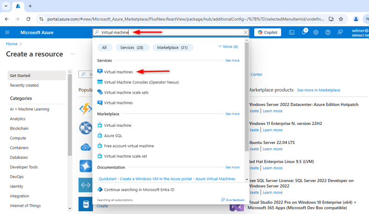Open portal settings gear

coord(316,32)
